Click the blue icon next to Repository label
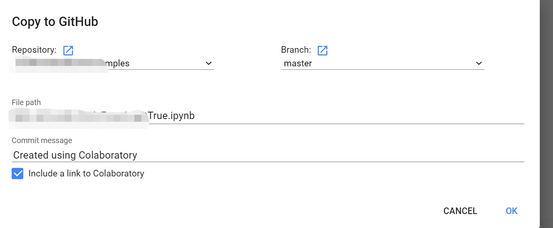Screen dimensions: 553x228 click(68, 50)
